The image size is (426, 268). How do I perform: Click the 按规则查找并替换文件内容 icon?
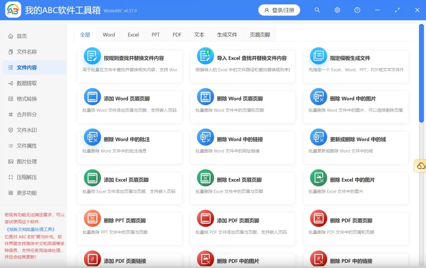pos(92,56)
